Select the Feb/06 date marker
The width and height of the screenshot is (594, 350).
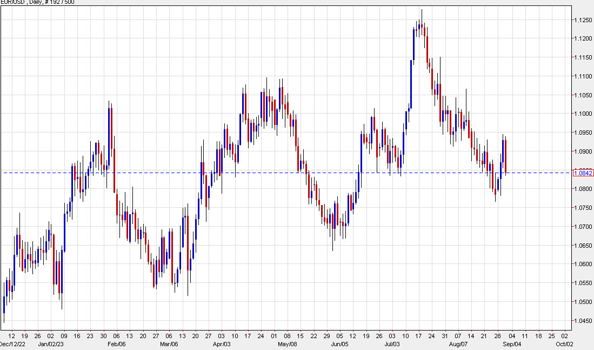point(118,343)
